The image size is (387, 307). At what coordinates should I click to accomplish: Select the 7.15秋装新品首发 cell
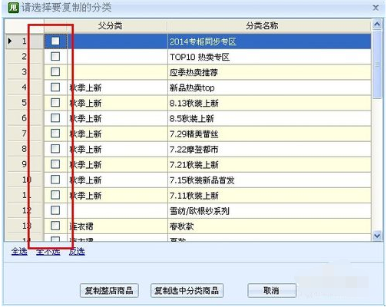tap(270, 180)
